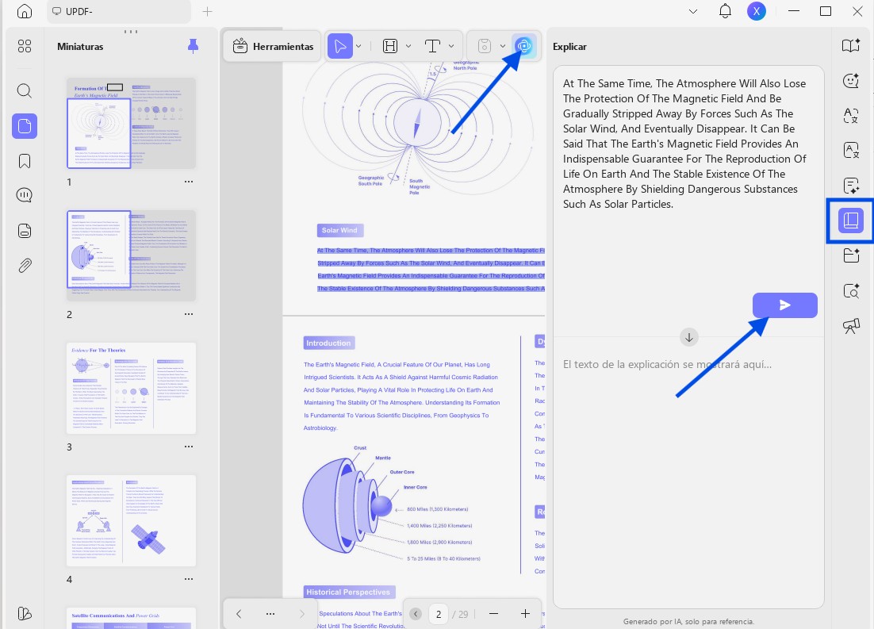Send the text with the arrow button

(x=785, y=305)
